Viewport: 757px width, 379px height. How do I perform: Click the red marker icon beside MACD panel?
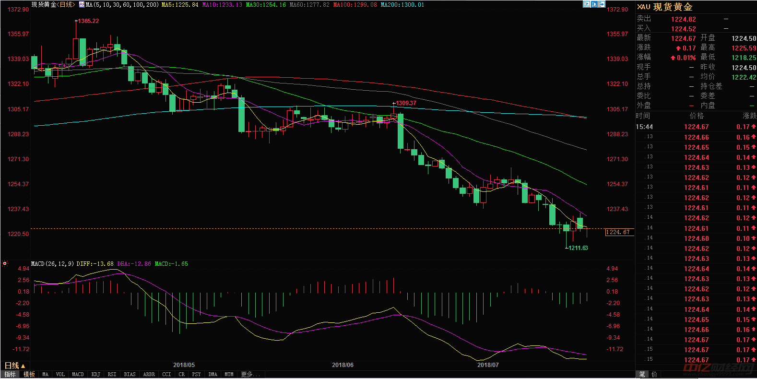point(5,263)
